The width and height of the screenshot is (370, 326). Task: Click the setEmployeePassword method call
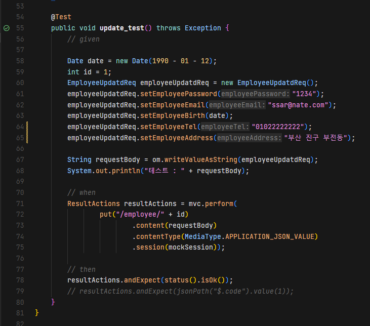(179, 94)
